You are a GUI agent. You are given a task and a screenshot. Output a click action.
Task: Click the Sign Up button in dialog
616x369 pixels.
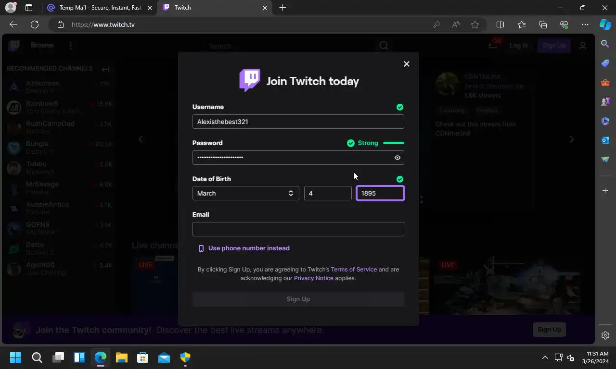[x=298, y=299]
